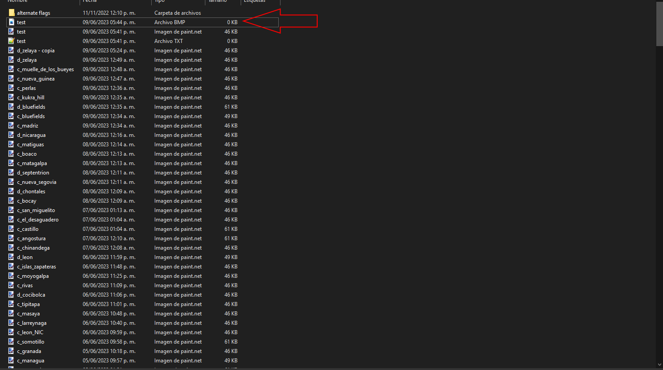663x370 pixels.
Task: Click the paint.net icon next to test image
Action: click(x=11, y=31)
